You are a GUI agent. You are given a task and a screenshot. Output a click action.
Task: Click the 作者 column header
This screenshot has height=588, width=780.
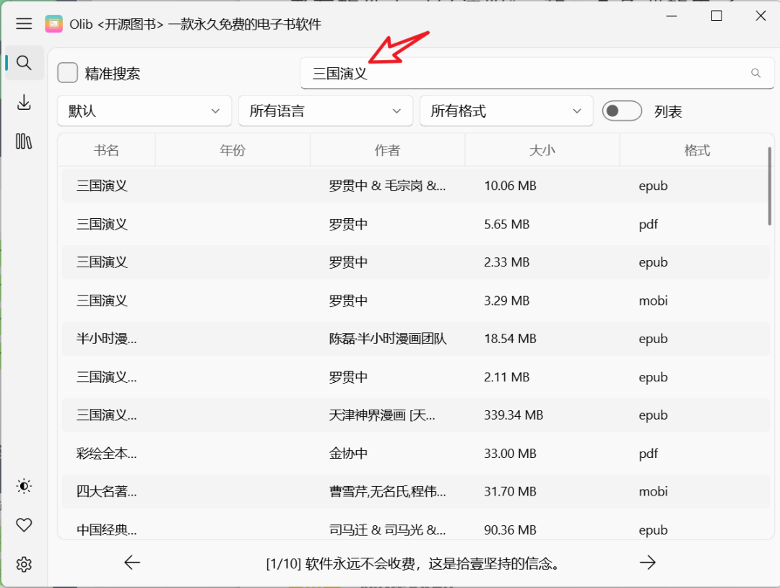coord(387,150)
